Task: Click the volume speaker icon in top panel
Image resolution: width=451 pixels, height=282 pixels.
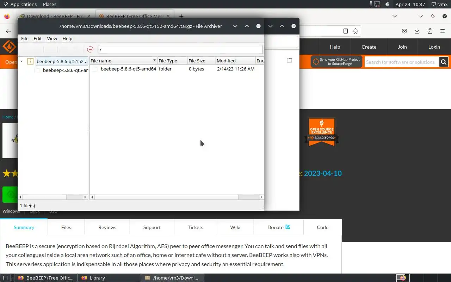Action: point(387,4)
